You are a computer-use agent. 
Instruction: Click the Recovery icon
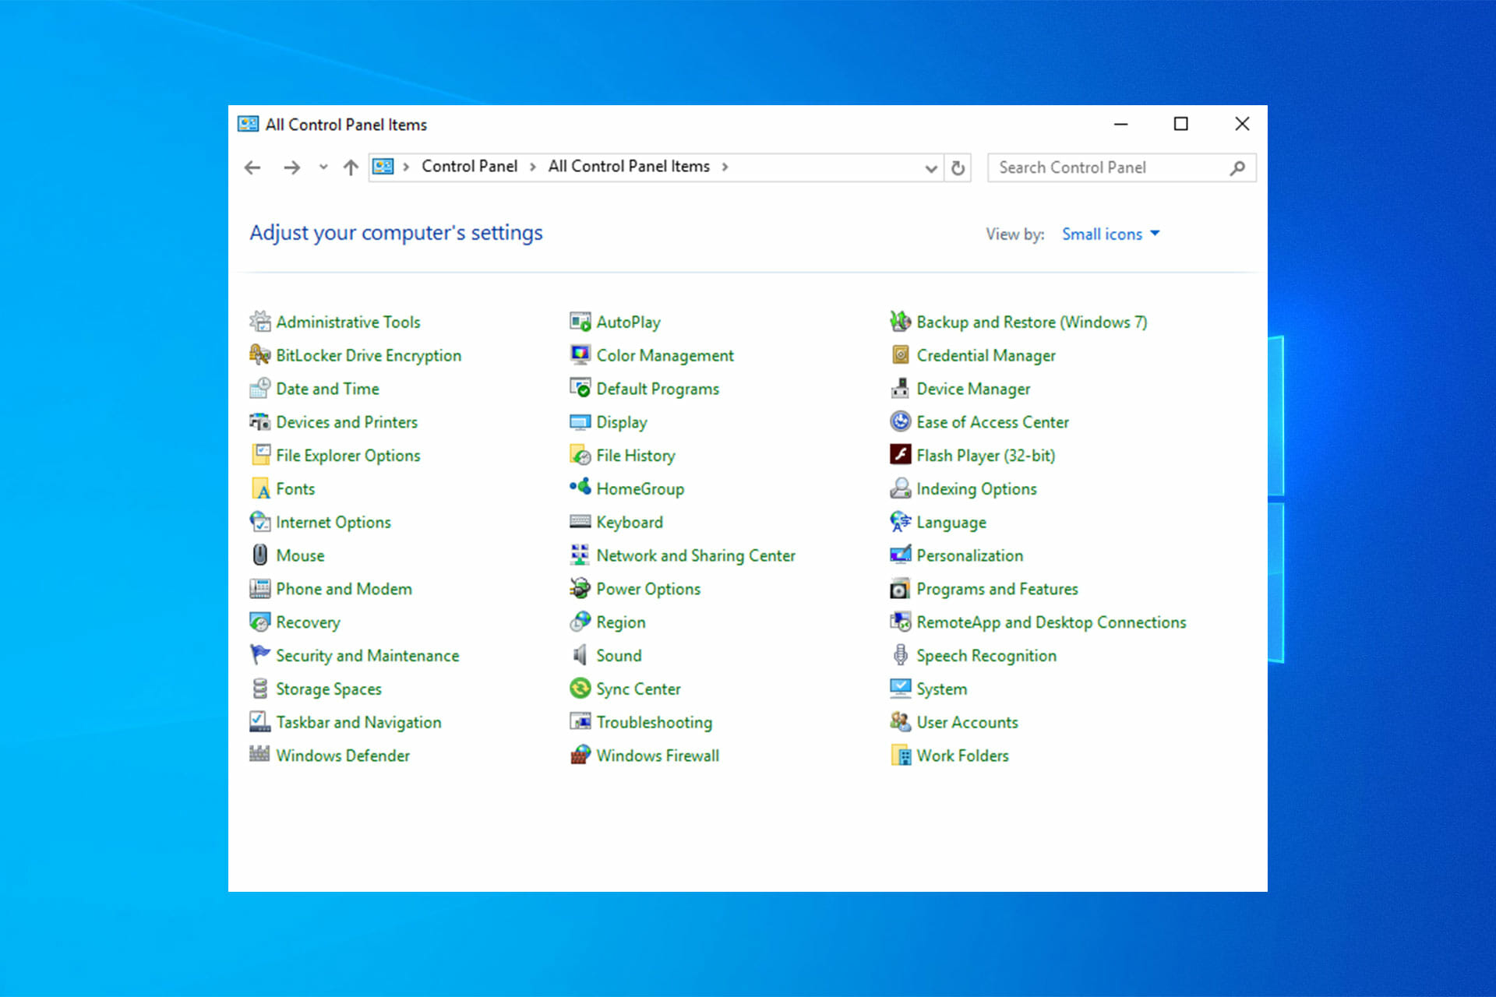coord(259,622)
